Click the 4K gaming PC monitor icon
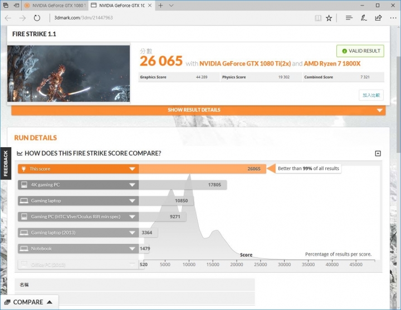 point(24,185)
